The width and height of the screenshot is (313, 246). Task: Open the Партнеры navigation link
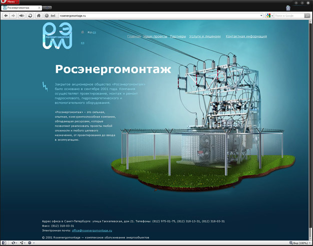178,36
